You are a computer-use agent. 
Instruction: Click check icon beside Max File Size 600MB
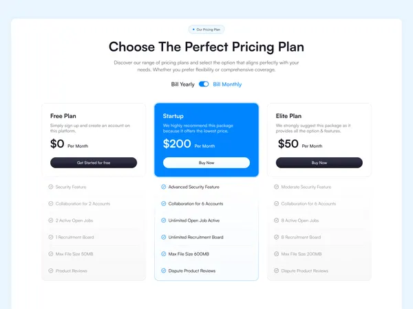[x=164, y=254]
